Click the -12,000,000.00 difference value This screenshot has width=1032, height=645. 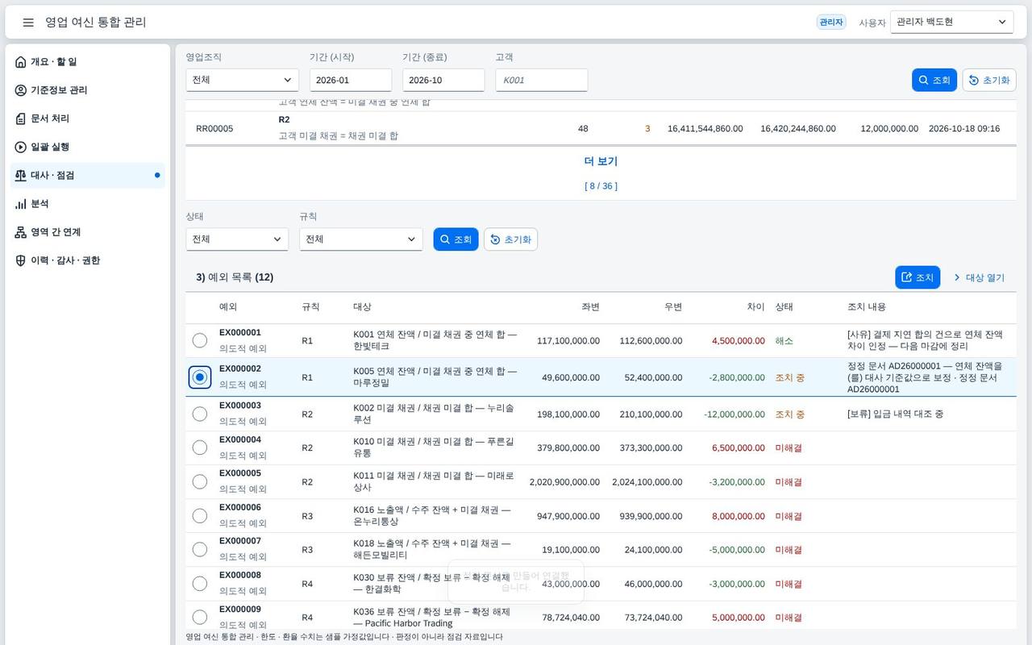coord(734,414)
